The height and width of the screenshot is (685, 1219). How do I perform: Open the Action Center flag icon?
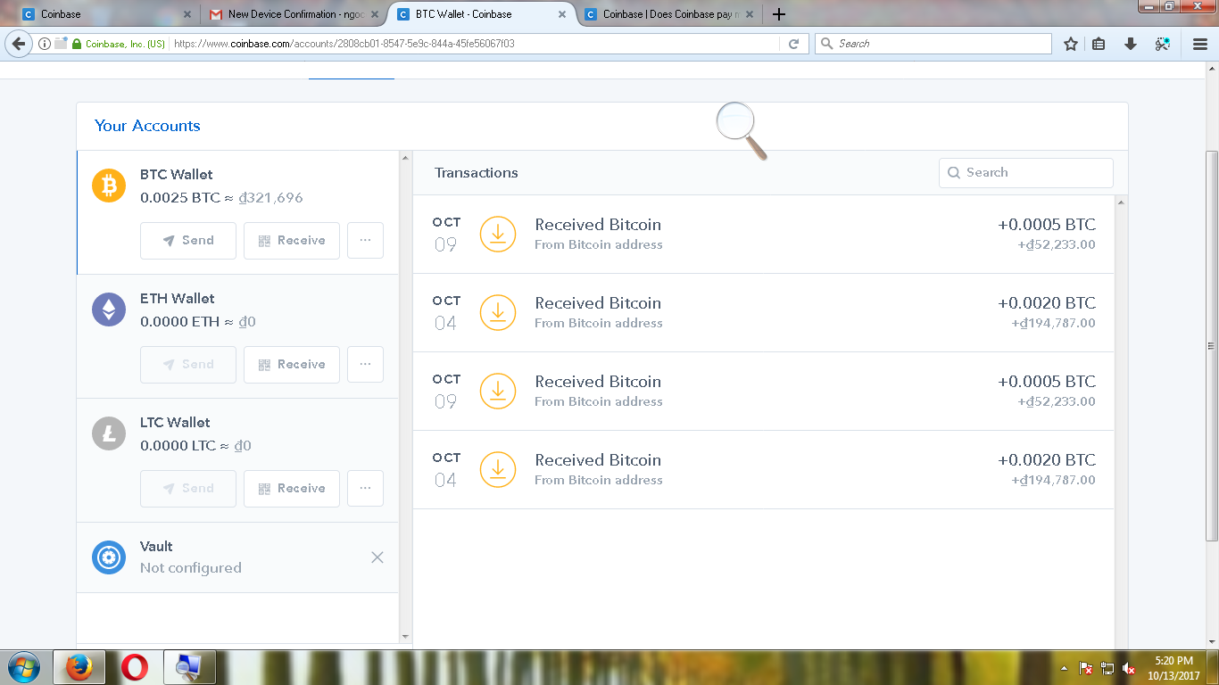(1086, 668)
